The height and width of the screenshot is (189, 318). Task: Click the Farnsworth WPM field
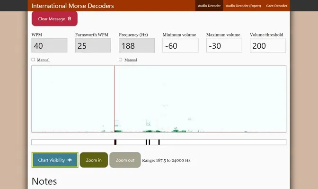(x=93, y=45)
